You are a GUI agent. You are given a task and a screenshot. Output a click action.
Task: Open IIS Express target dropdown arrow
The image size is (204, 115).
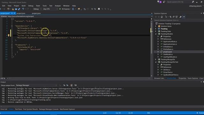[70, 9]
